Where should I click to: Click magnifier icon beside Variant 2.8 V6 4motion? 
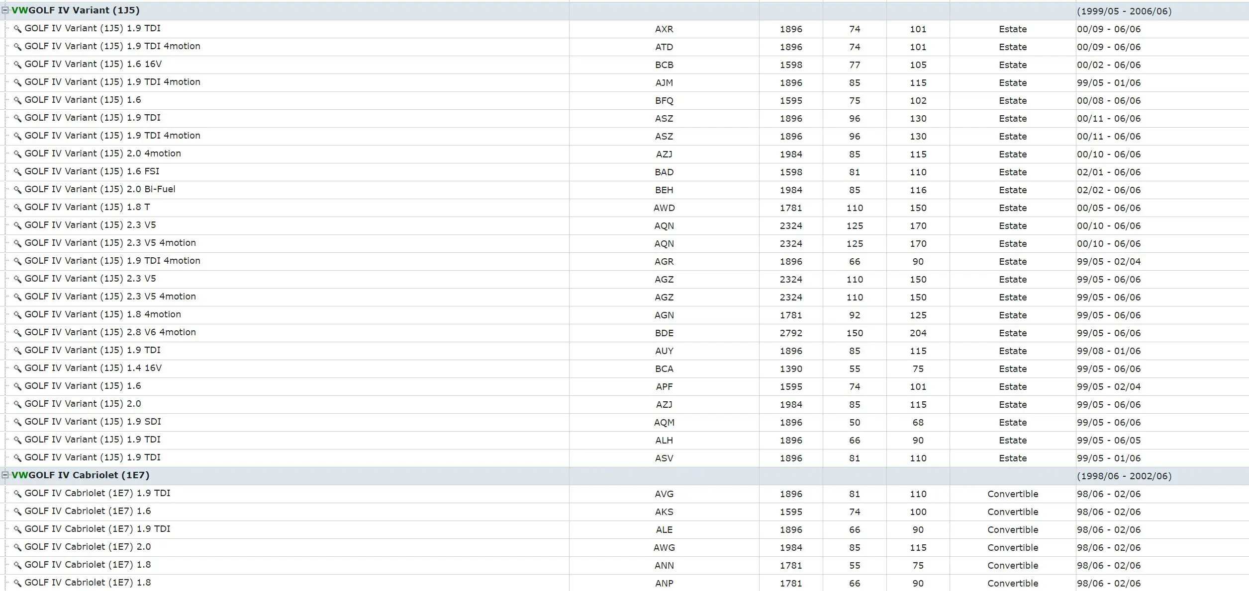pos(17,333)
